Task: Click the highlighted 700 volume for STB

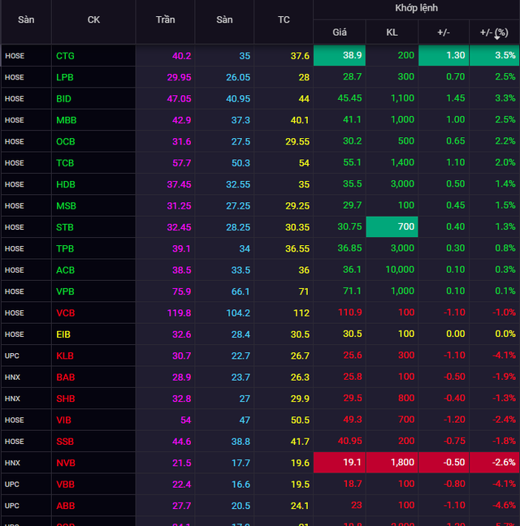Action: 392,226
